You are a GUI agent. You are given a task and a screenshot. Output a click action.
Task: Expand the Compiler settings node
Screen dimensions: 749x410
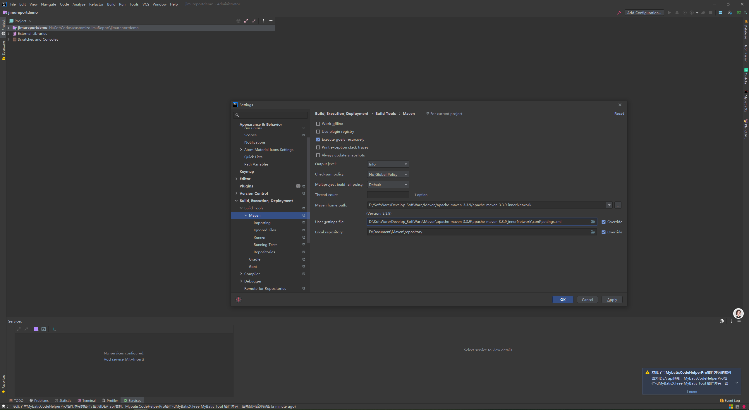(241, 274)
